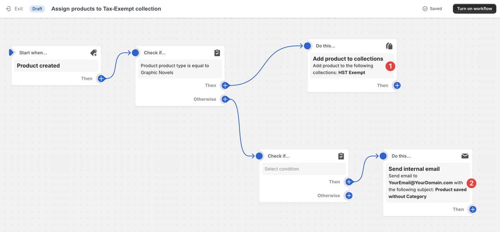The image size is (500, 232).
Task: Click the input connector of the Send internal email card
Action: pyautogui.click(x=383, y=156)
